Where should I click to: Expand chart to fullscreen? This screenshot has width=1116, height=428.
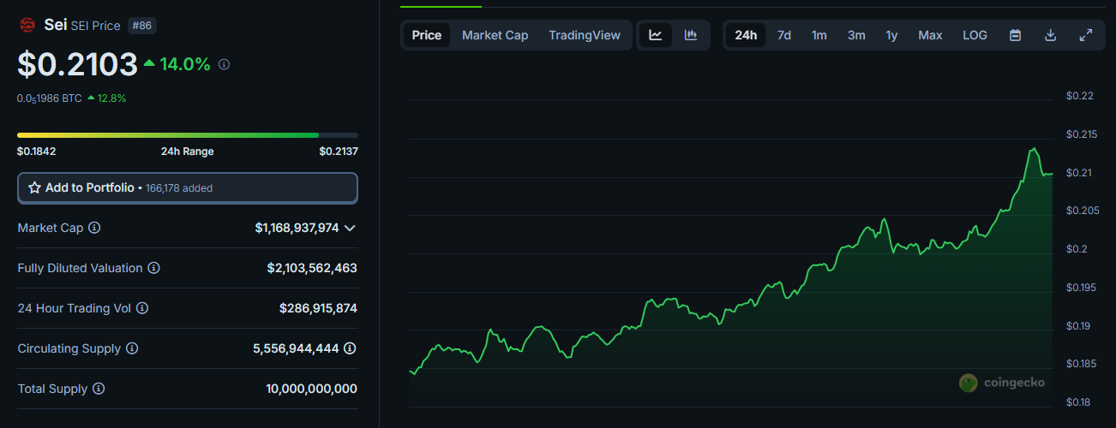tap(1085, 35)
